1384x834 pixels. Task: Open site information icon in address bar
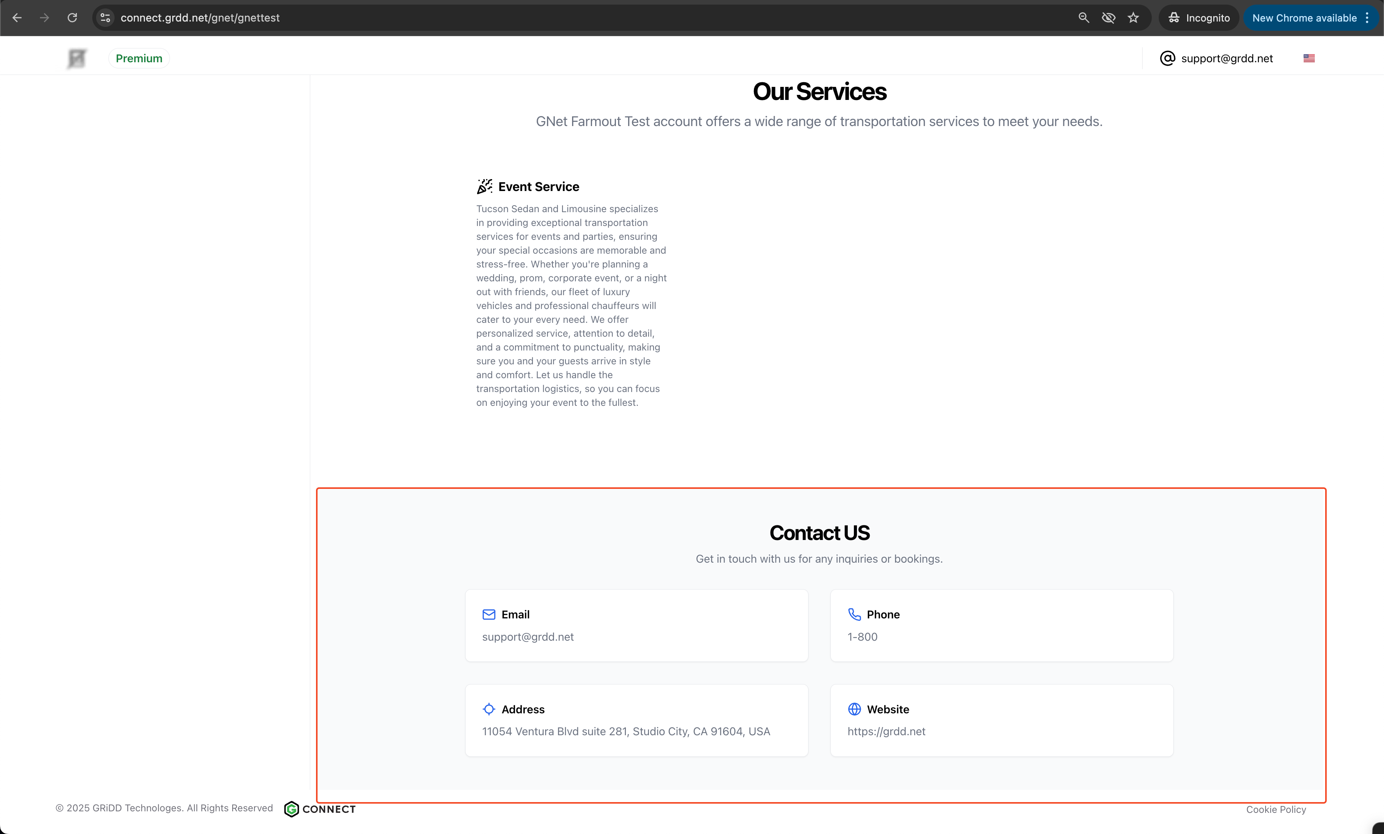[105, 18]
